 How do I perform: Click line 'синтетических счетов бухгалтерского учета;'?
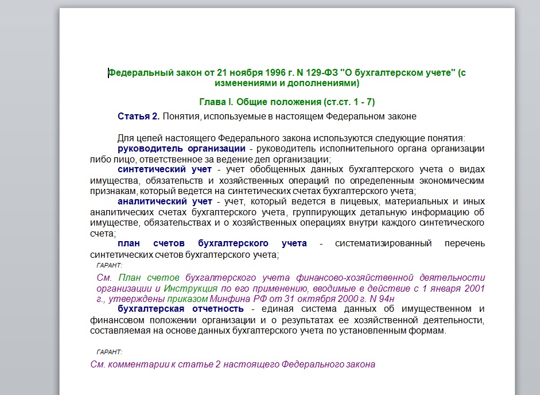(x=185, y=255)
